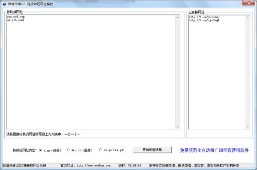Click the QQ群: 52189164 status text
The width and height of the screenshot is (257, 170).
click(130, 165)
